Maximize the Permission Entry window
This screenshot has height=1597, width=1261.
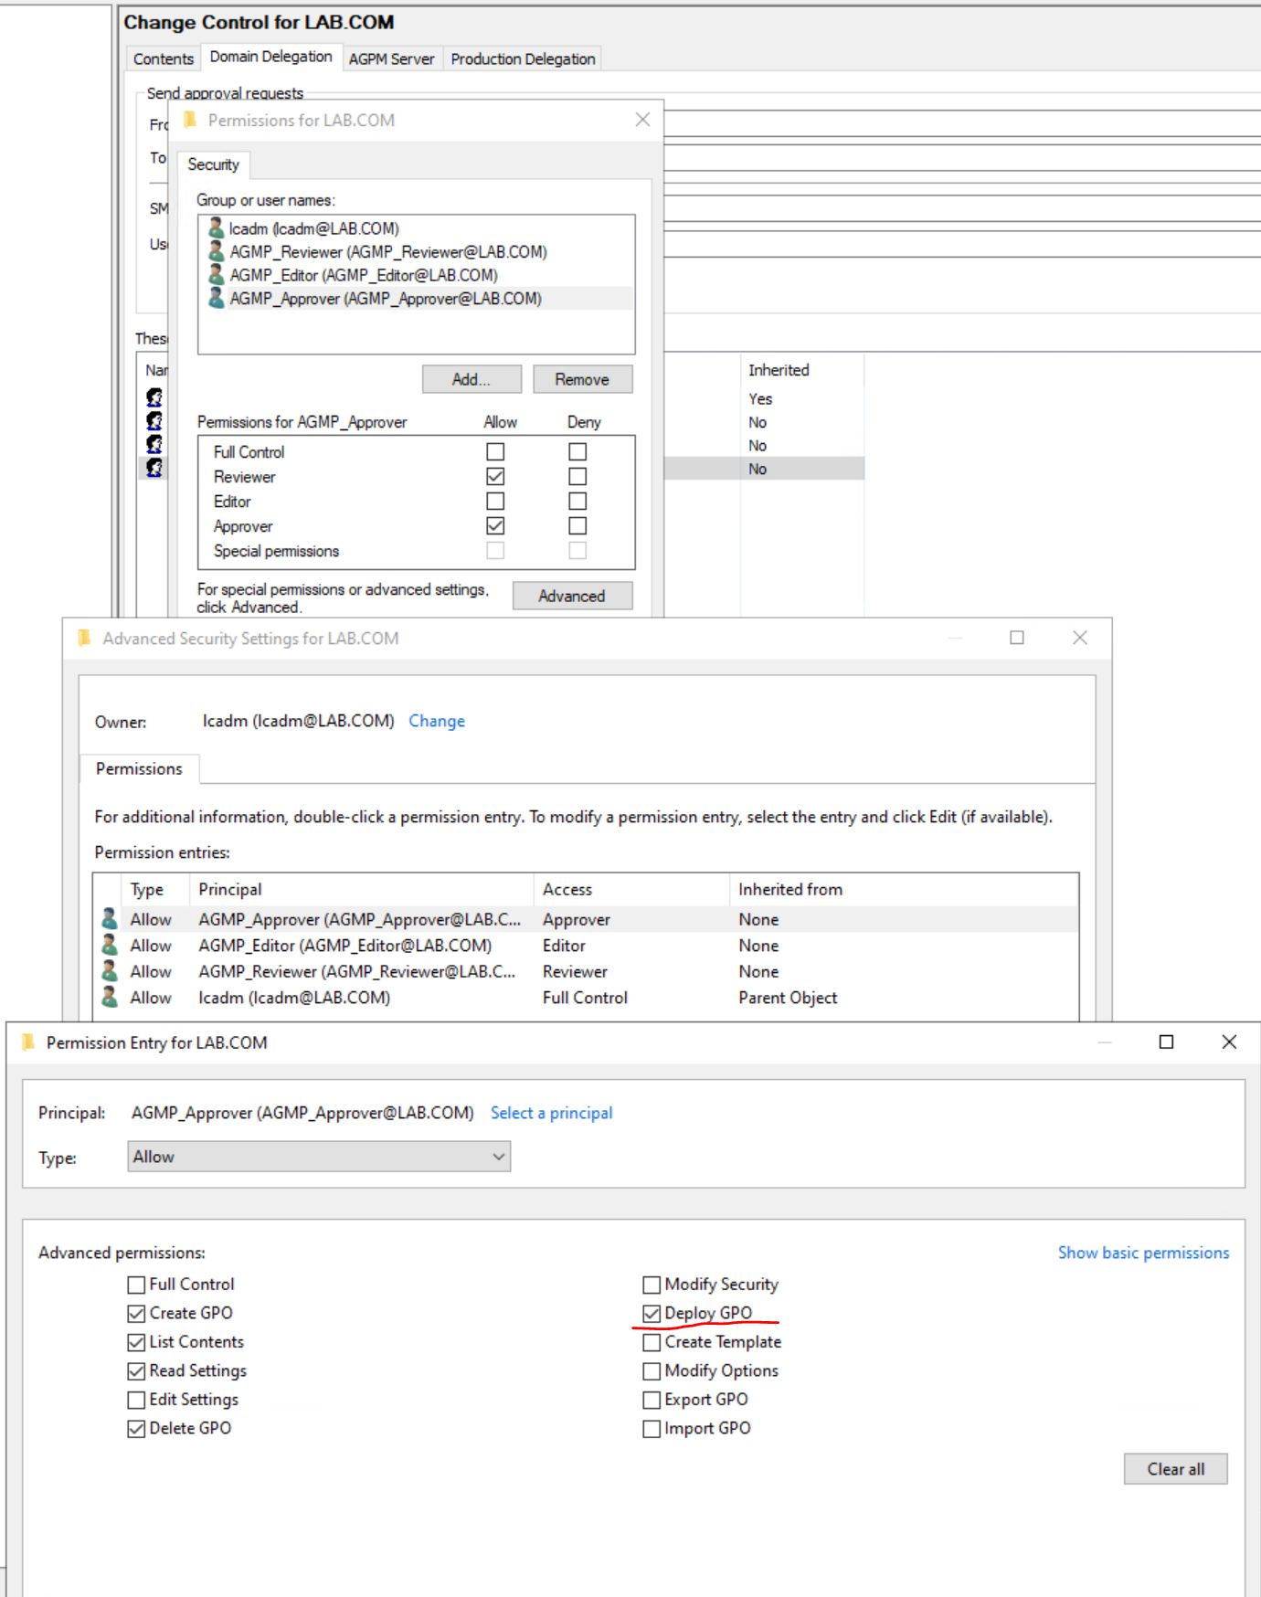point(1166,1042)
